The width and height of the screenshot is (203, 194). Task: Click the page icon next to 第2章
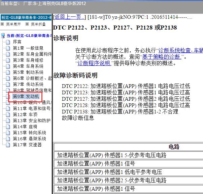pos(8,54)
